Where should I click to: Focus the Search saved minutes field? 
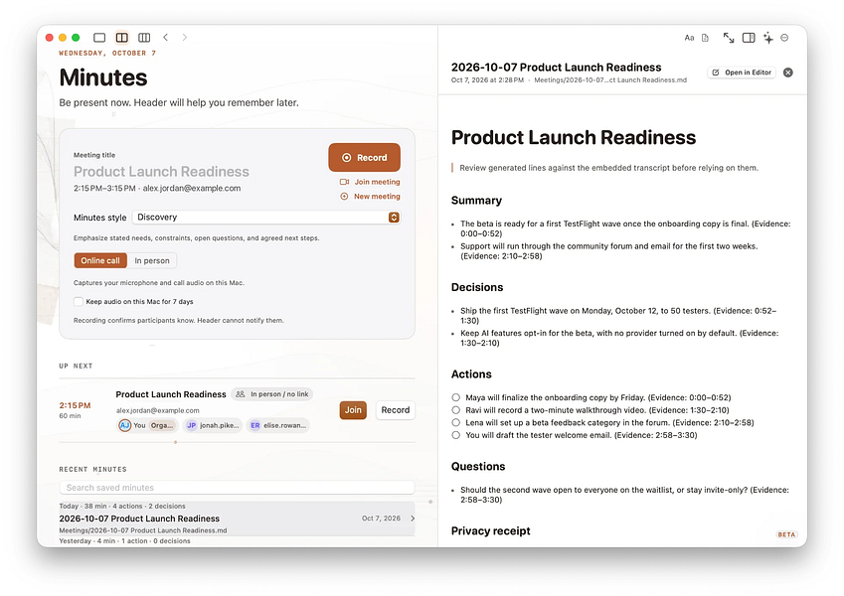pos(237,488)
